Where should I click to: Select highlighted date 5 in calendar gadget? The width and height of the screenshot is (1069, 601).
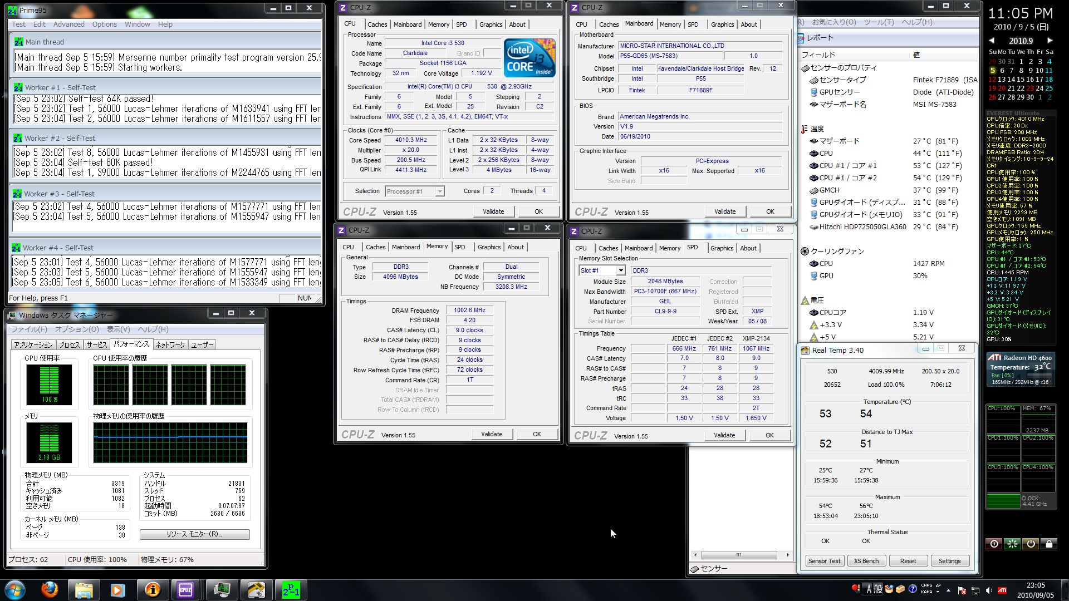point(992,71)
